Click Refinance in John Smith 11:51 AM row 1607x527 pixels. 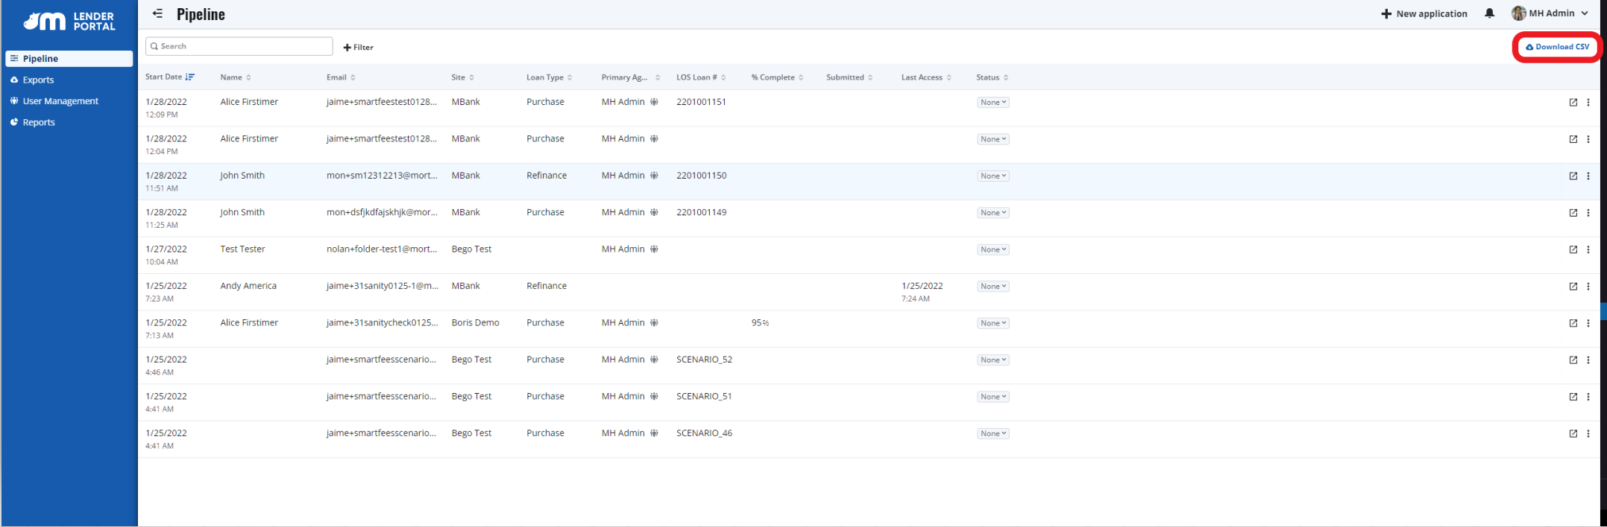[x=546, y=176]
